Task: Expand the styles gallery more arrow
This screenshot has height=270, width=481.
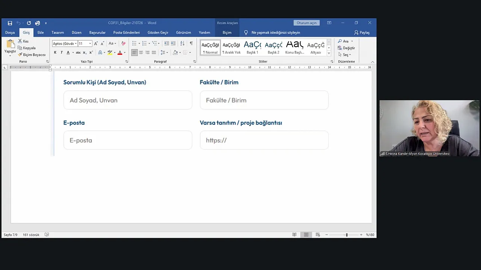Action: pos(329,54)
